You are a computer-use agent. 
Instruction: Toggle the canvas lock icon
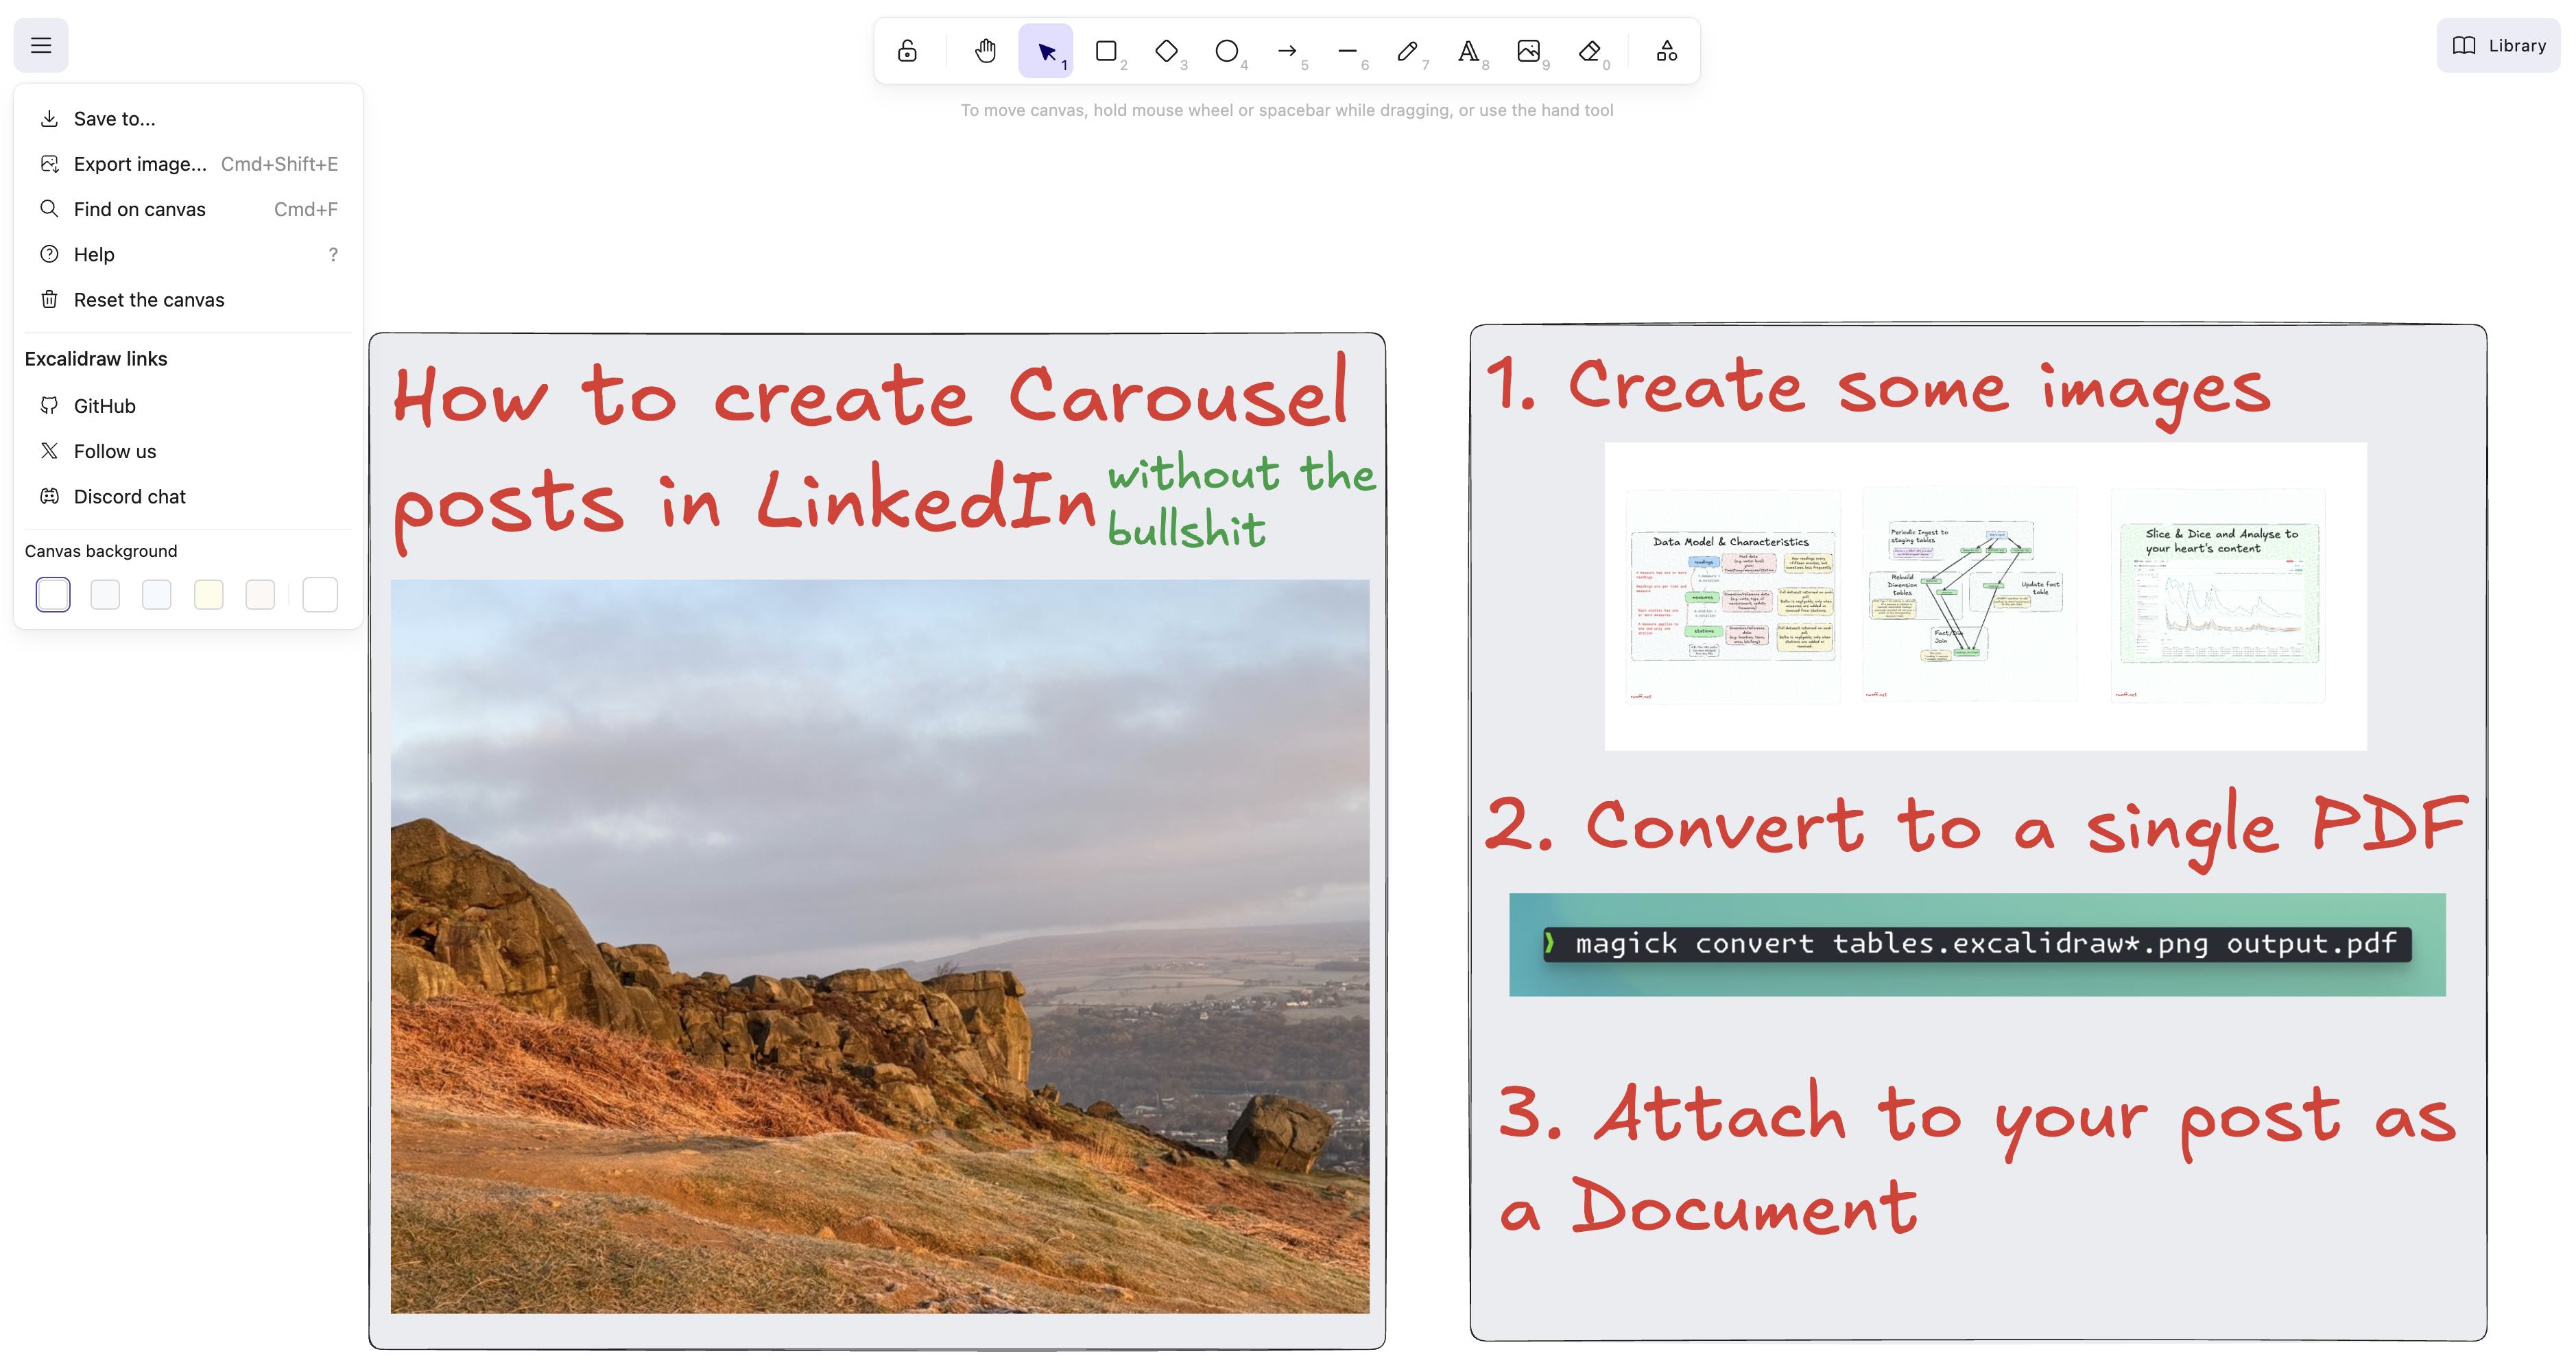pos(907,51)
